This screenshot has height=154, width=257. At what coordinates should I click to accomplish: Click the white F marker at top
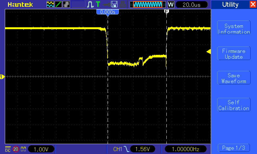coord(166,12)
